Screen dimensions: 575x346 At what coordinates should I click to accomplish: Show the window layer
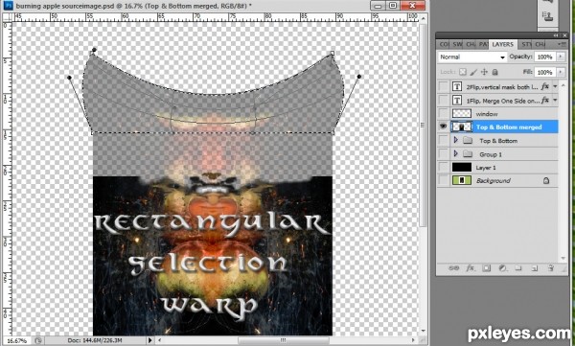[443, 113]
